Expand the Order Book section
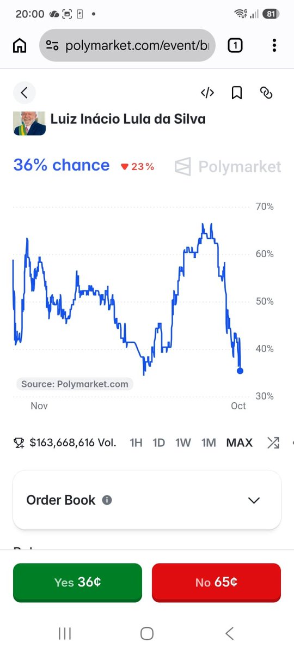 (x=147, y=500)
